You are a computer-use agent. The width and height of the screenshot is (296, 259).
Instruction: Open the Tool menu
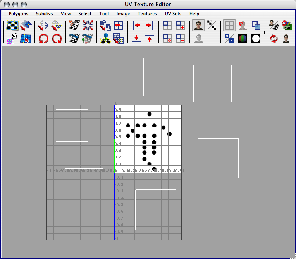pyautogui.click(x=104, y=14)
